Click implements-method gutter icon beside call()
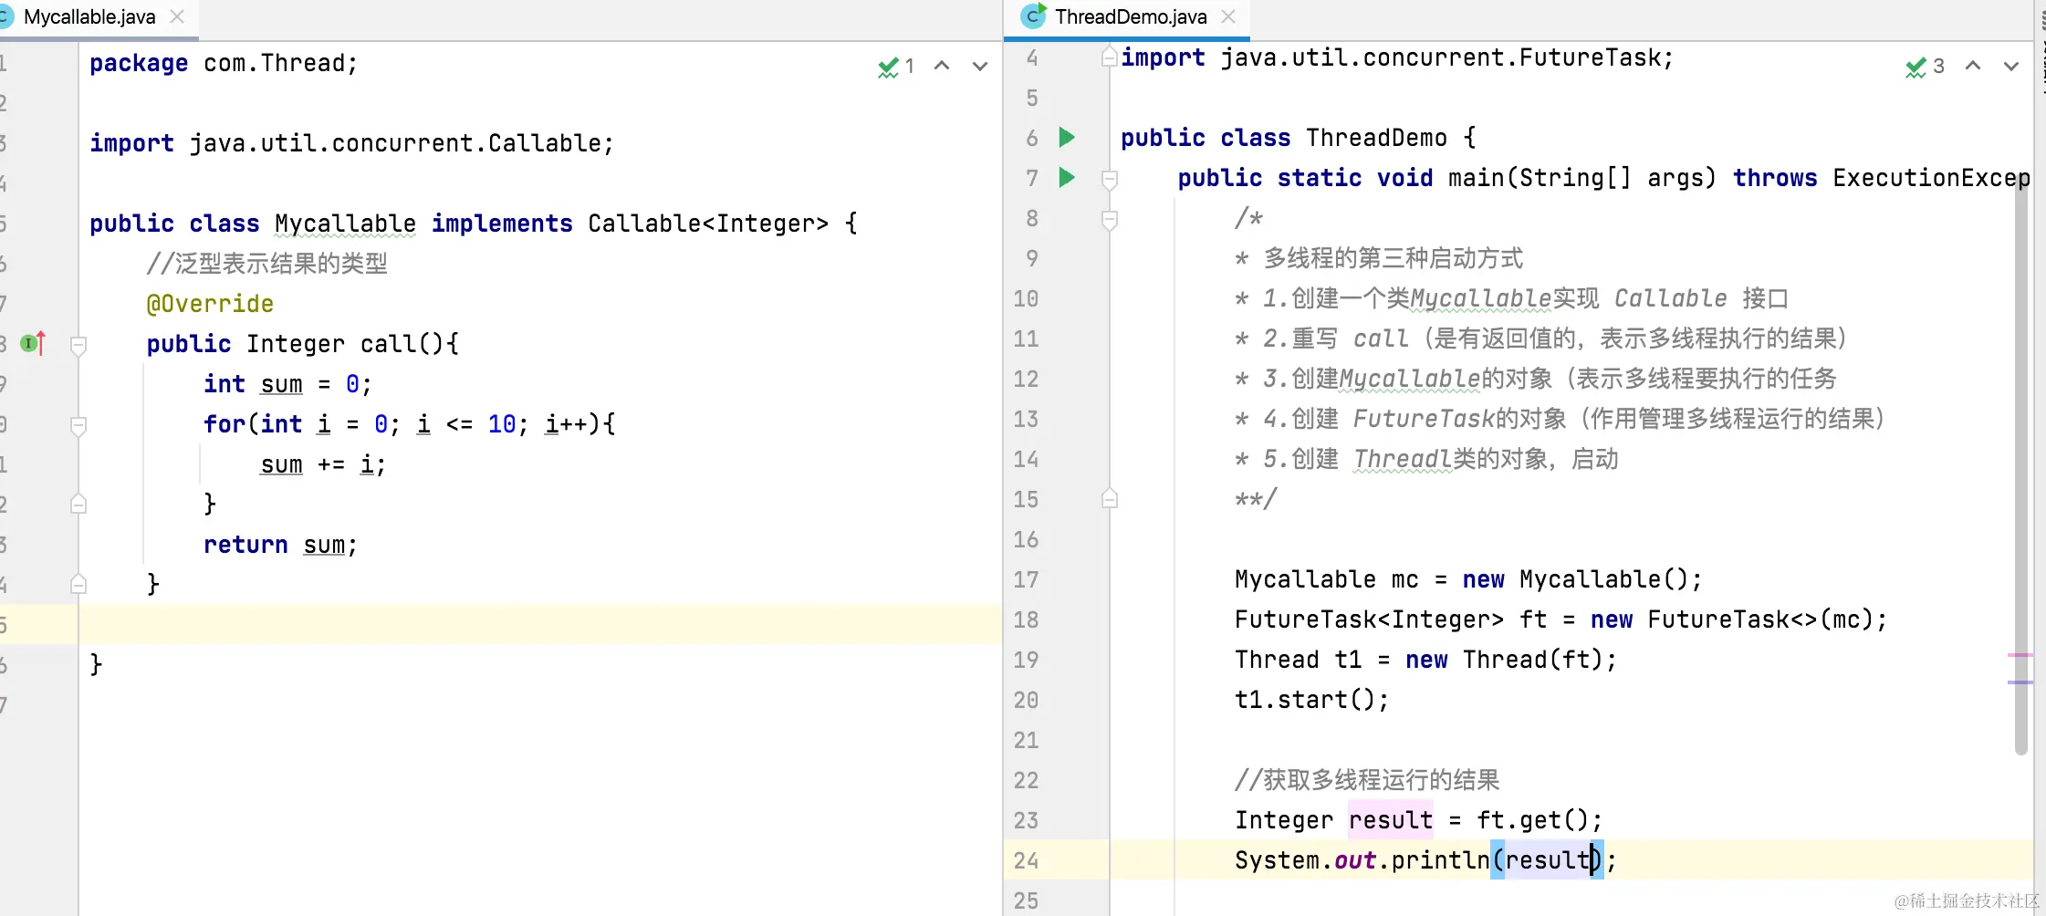The width and height of the screenshot is (2046, 916). click(33, 344)
